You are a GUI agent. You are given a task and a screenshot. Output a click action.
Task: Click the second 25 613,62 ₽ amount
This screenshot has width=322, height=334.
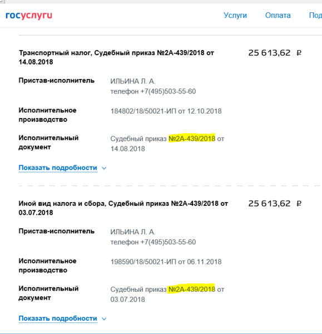pyautogui.click(x=275, y=203)
